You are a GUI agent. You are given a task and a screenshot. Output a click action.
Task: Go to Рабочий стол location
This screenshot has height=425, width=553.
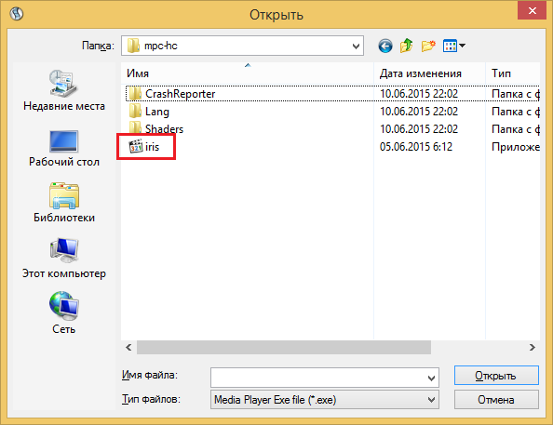(x=64, y=148)
